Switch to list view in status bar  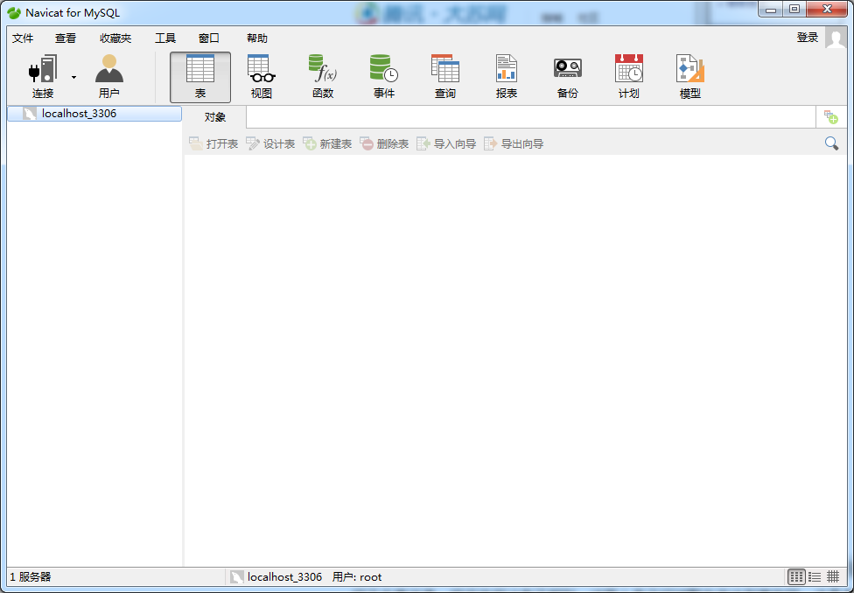815,576
